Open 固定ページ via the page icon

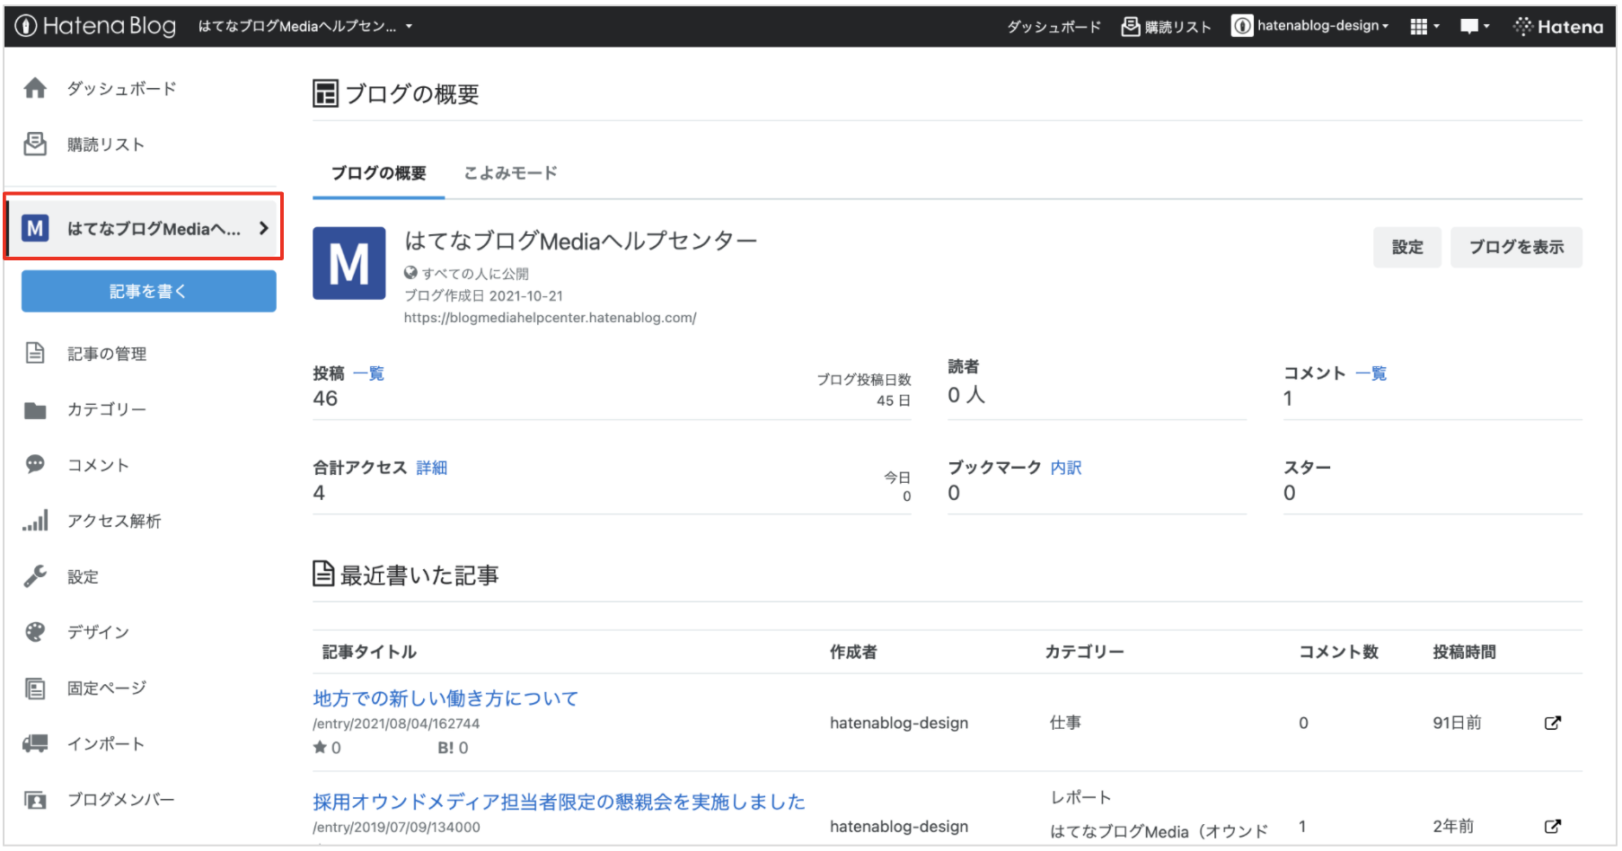point(35,688)
